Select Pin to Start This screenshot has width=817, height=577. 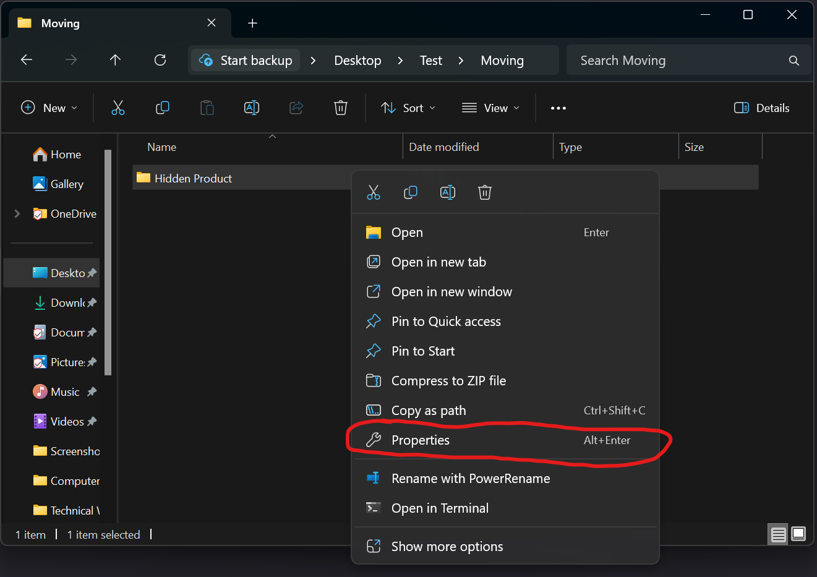click(x=505, y=351)
